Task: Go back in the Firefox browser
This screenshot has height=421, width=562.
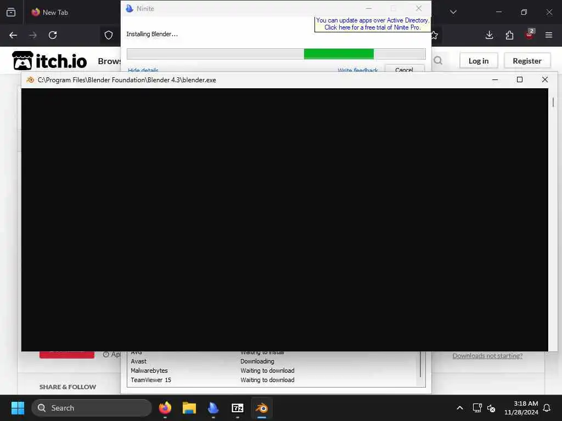Action: click(x=13, y=35)
